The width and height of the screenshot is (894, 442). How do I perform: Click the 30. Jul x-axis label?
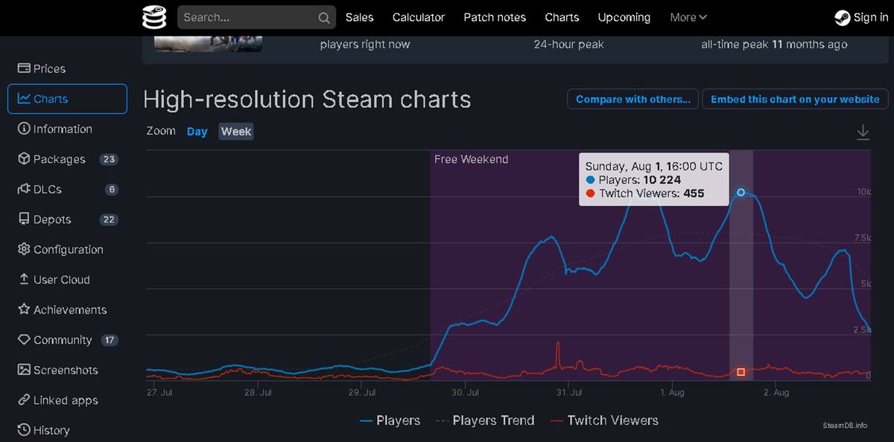pyautogui.click(x=464, y=392)
